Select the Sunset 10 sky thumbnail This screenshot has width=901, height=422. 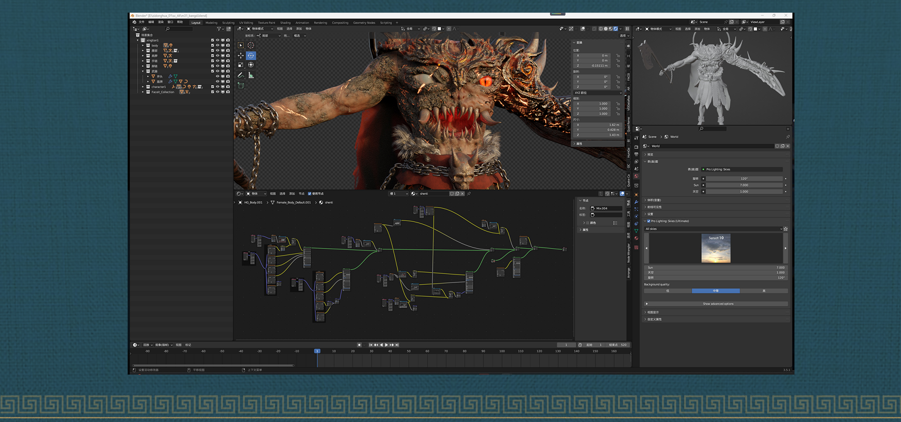[716, 249]
